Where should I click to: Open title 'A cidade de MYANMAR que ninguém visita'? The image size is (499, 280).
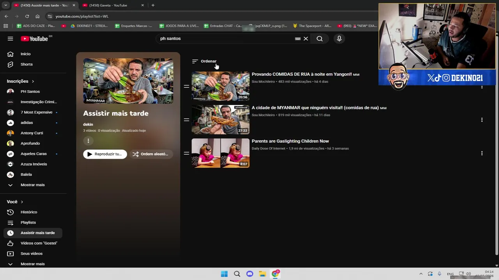pyautogui.click(x=319, y=108)
